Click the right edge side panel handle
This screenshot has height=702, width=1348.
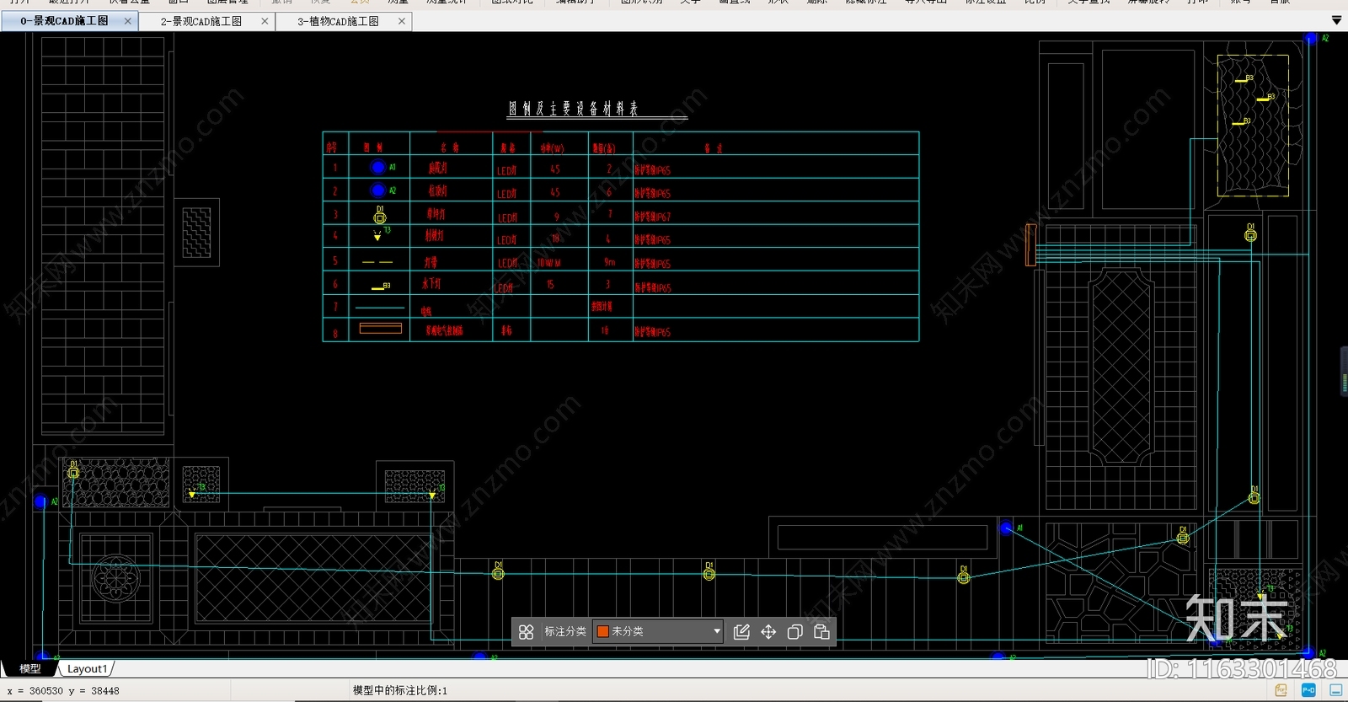pos(1344,371)
